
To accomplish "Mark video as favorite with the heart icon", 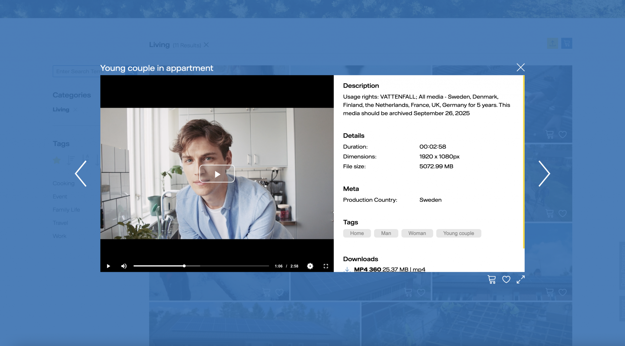I will 506,279.
